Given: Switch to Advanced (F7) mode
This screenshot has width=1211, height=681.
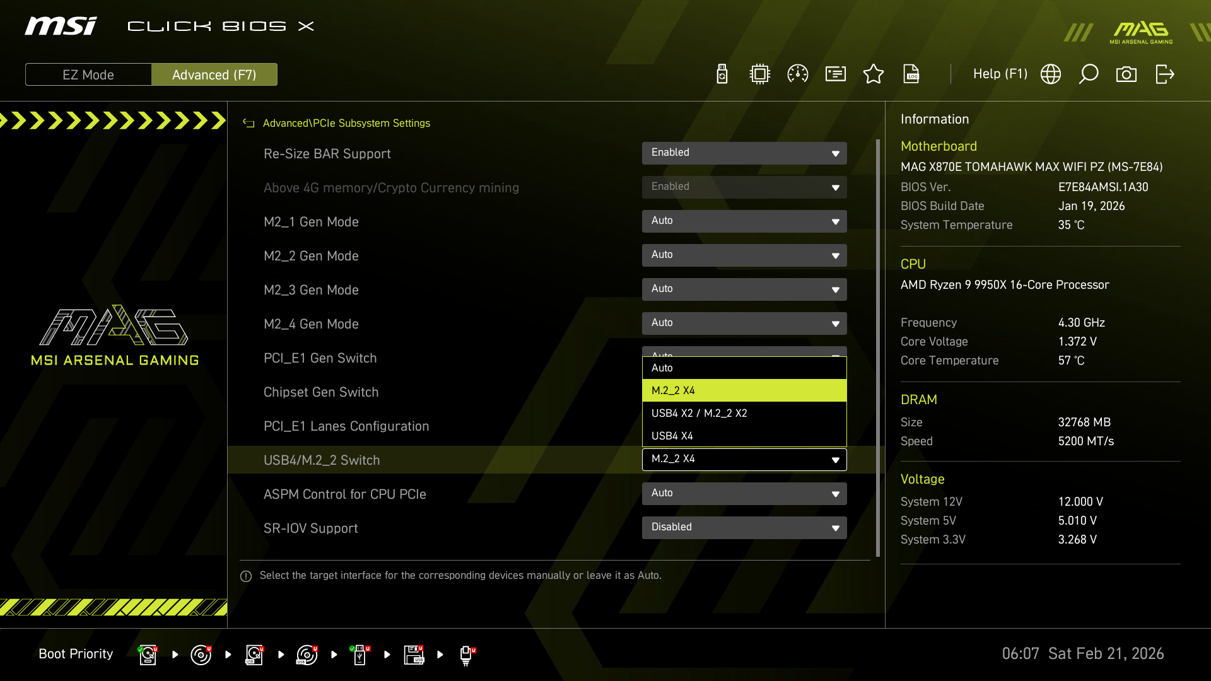Looking at the screenshot, I should point(214,74).
